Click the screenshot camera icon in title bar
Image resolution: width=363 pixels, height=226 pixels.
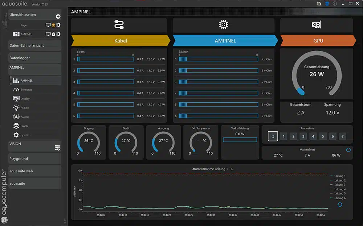[x=319, y=4]
